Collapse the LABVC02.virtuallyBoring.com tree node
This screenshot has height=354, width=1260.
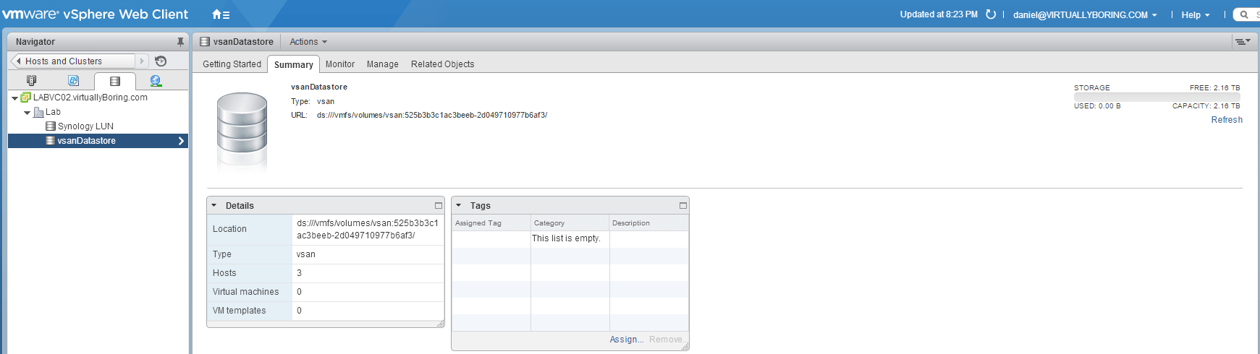point(14,98)
